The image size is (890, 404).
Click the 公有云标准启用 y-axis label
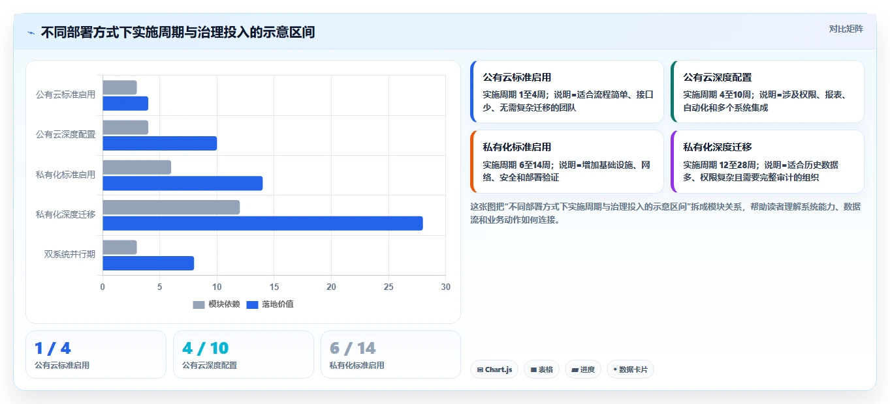(x=65, y=94)
